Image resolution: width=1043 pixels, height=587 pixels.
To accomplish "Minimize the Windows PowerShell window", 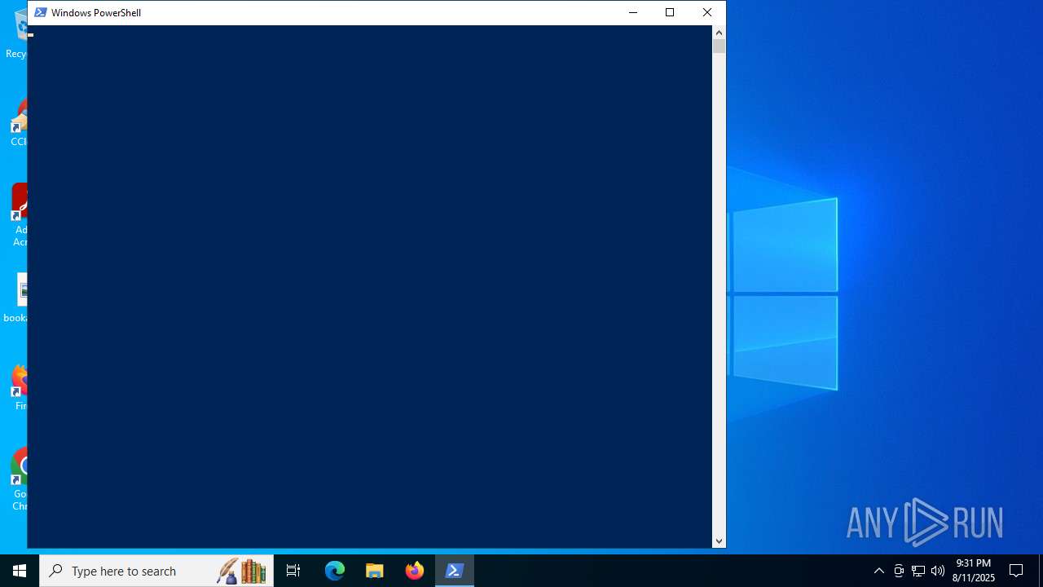I will pos(633,12).
